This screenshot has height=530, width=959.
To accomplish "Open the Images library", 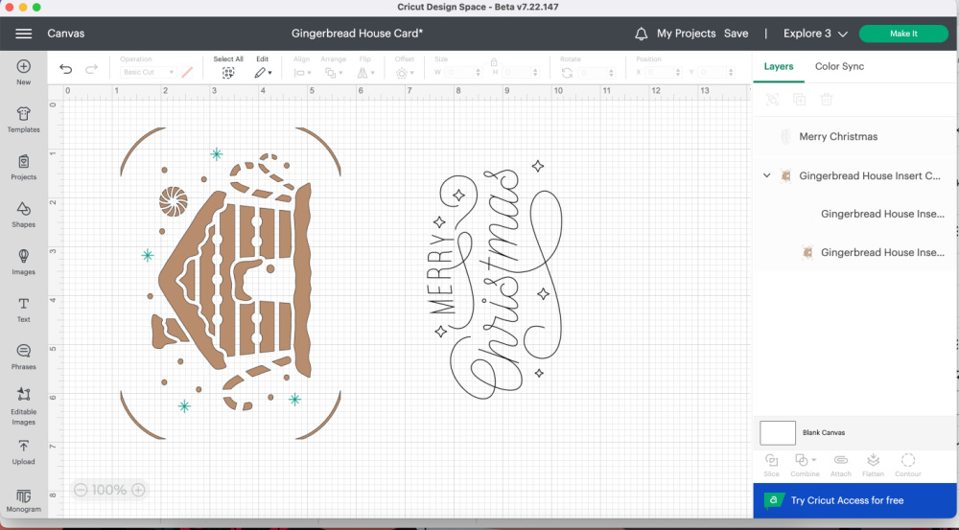I will pyautogui.click(x=24, y=260).
